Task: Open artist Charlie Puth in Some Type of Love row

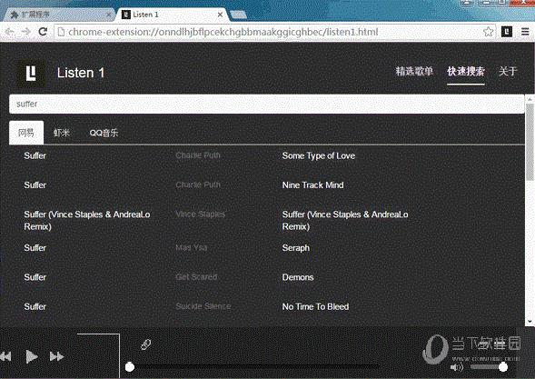Action: point(198,155)
